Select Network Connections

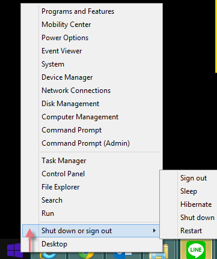[x=76, y=91]
